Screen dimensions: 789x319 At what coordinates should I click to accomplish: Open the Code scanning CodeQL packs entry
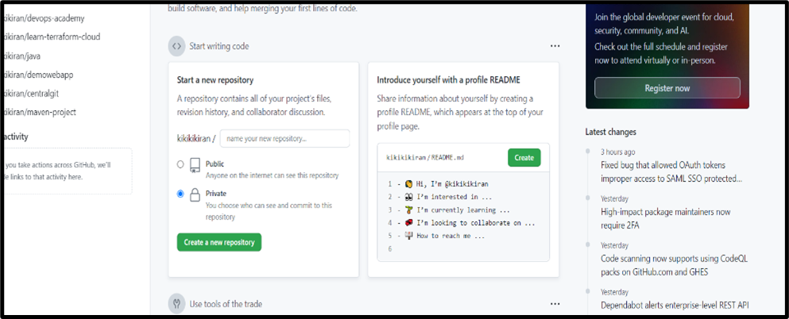pyautogui.click(x=674, y=265)
